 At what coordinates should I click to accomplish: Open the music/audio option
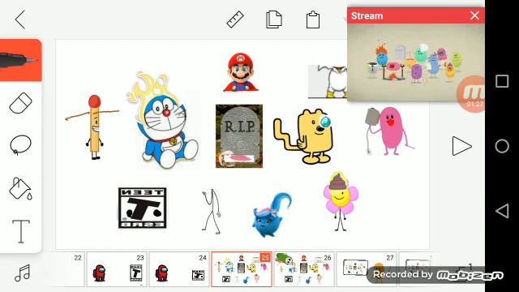click(22, 273)
